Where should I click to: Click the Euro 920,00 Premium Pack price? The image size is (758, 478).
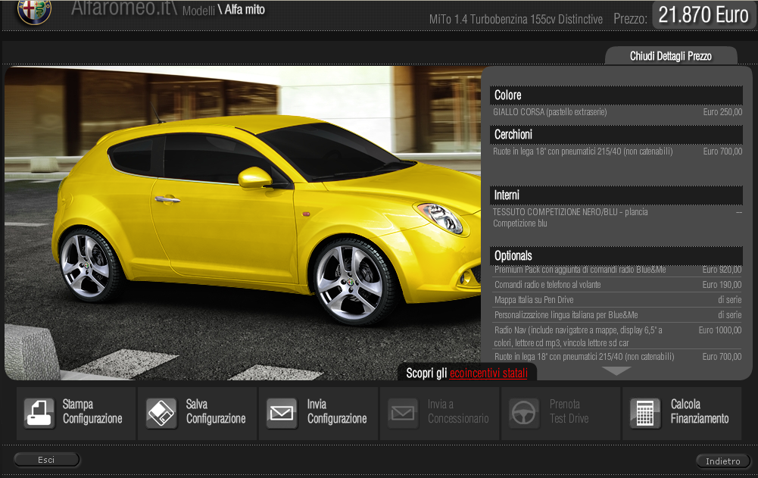point(722,270)
